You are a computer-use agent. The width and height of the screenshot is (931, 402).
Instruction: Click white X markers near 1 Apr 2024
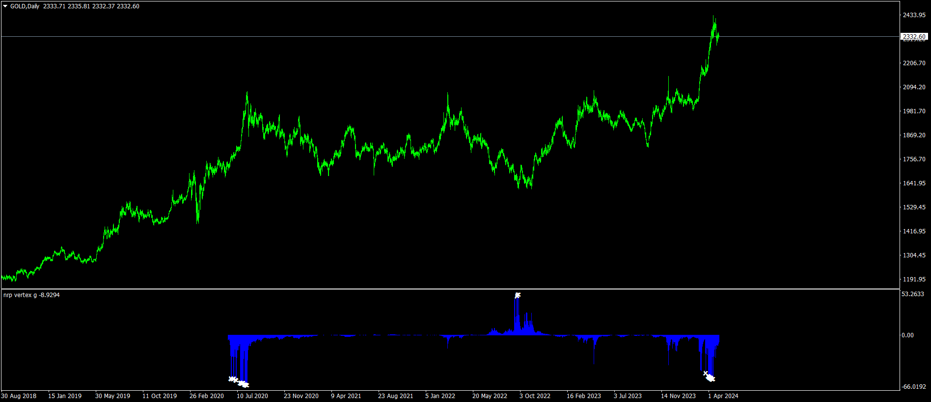[x=709, y=377]
